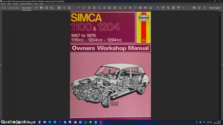The image size is (223, 125).
Task: Activate the arrow selection tool
Action: pos(158,8)
